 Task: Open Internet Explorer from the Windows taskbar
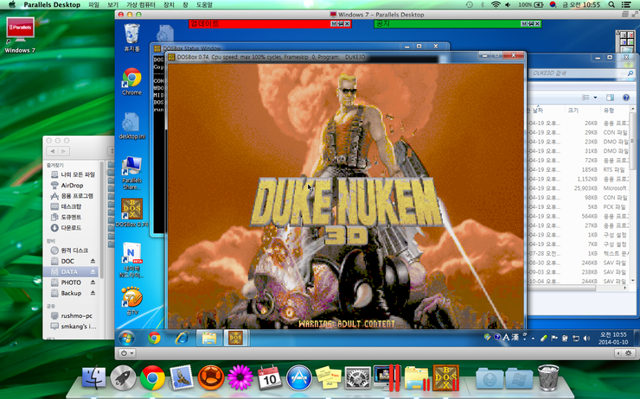tap(182, 338)
